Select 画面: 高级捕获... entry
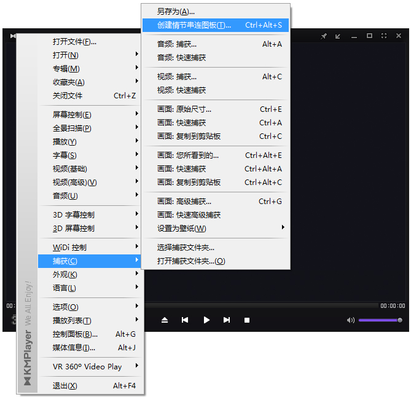Viewport: 411px width, 397px height. click(216, 202)
